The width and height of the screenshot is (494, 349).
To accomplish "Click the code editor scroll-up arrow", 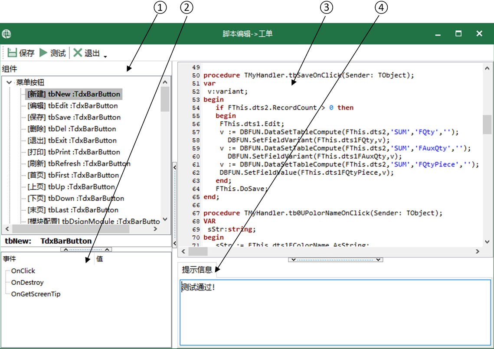I will pos(487,68).
